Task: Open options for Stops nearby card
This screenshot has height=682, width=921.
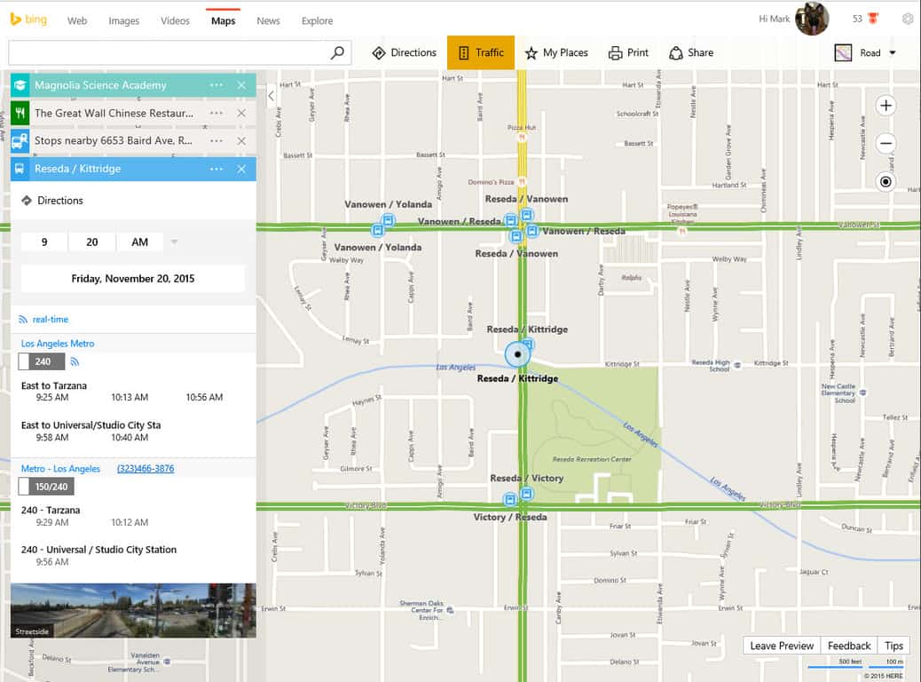Action: pyautogui.click(x=216, y=140)
